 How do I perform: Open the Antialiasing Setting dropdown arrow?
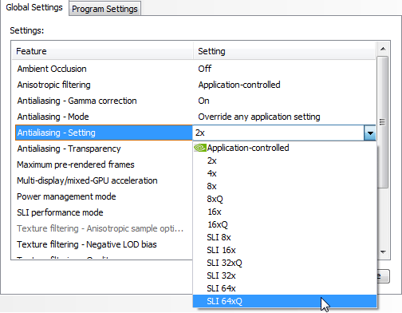point(370,133)
